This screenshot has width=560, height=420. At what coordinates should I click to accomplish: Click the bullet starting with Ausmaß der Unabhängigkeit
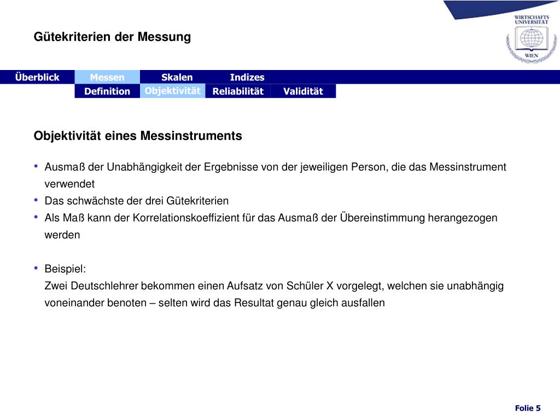click(x=276, y=176)
